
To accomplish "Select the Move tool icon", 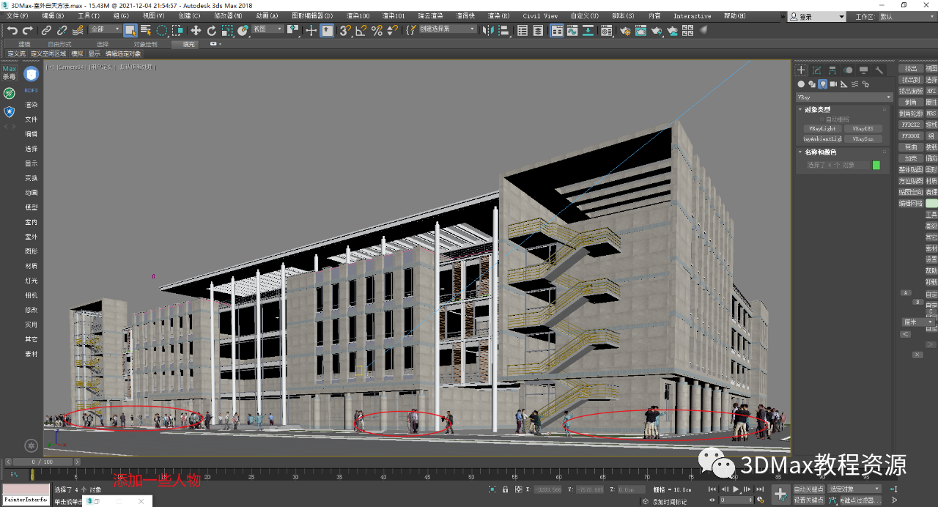I will pos(196,30).
